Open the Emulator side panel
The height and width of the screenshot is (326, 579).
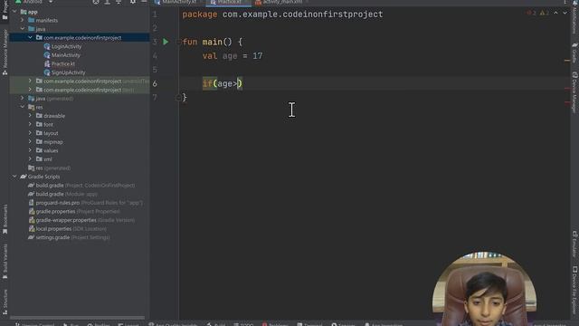pyautogui.click(x=574, y=244)
